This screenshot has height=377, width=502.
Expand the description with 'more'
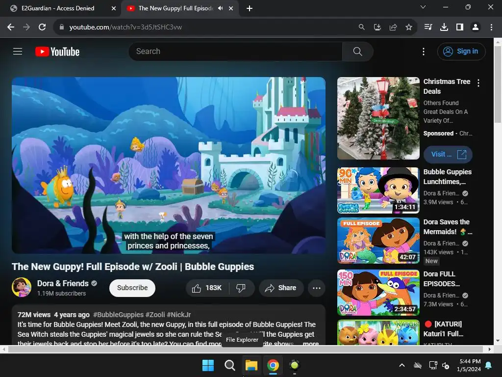[310, 343]
